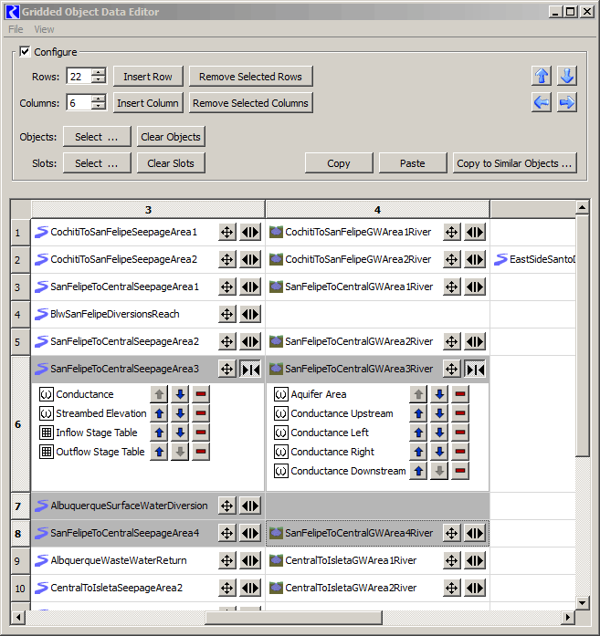The image size is (600, 636).
Task: Move Inflow Stage Table slot down
Action: 180,433
